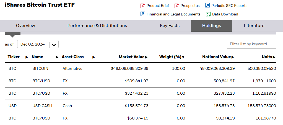Open the as-of date dropdown
Viewport: 283px width, 125px height.
[33, 44]
